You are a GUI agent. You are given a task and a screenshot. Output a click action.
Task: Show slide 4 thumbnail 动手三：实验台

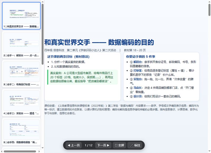coord(21,103)
